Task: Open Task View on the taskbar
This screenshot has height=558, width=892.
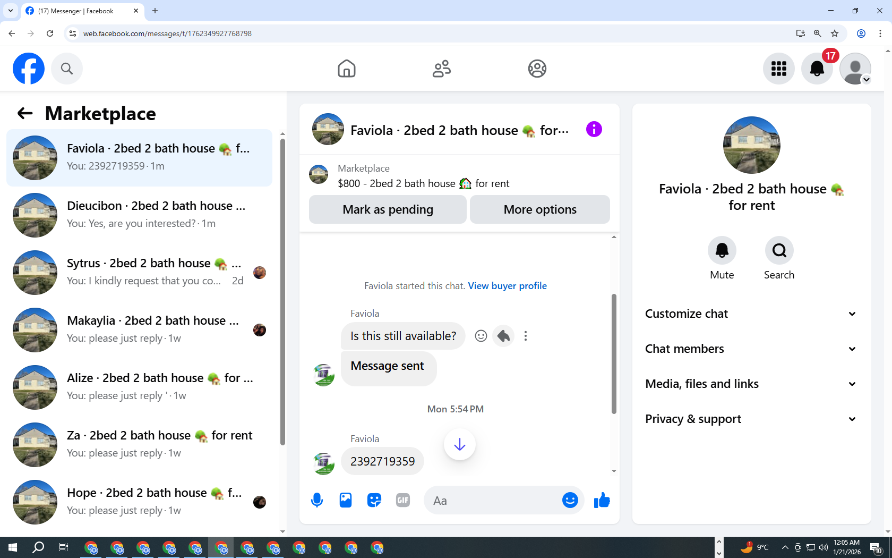Action: click(64, 547)
